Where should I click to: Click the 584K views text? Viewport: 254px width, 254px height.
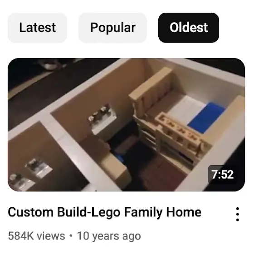[36, 236]
